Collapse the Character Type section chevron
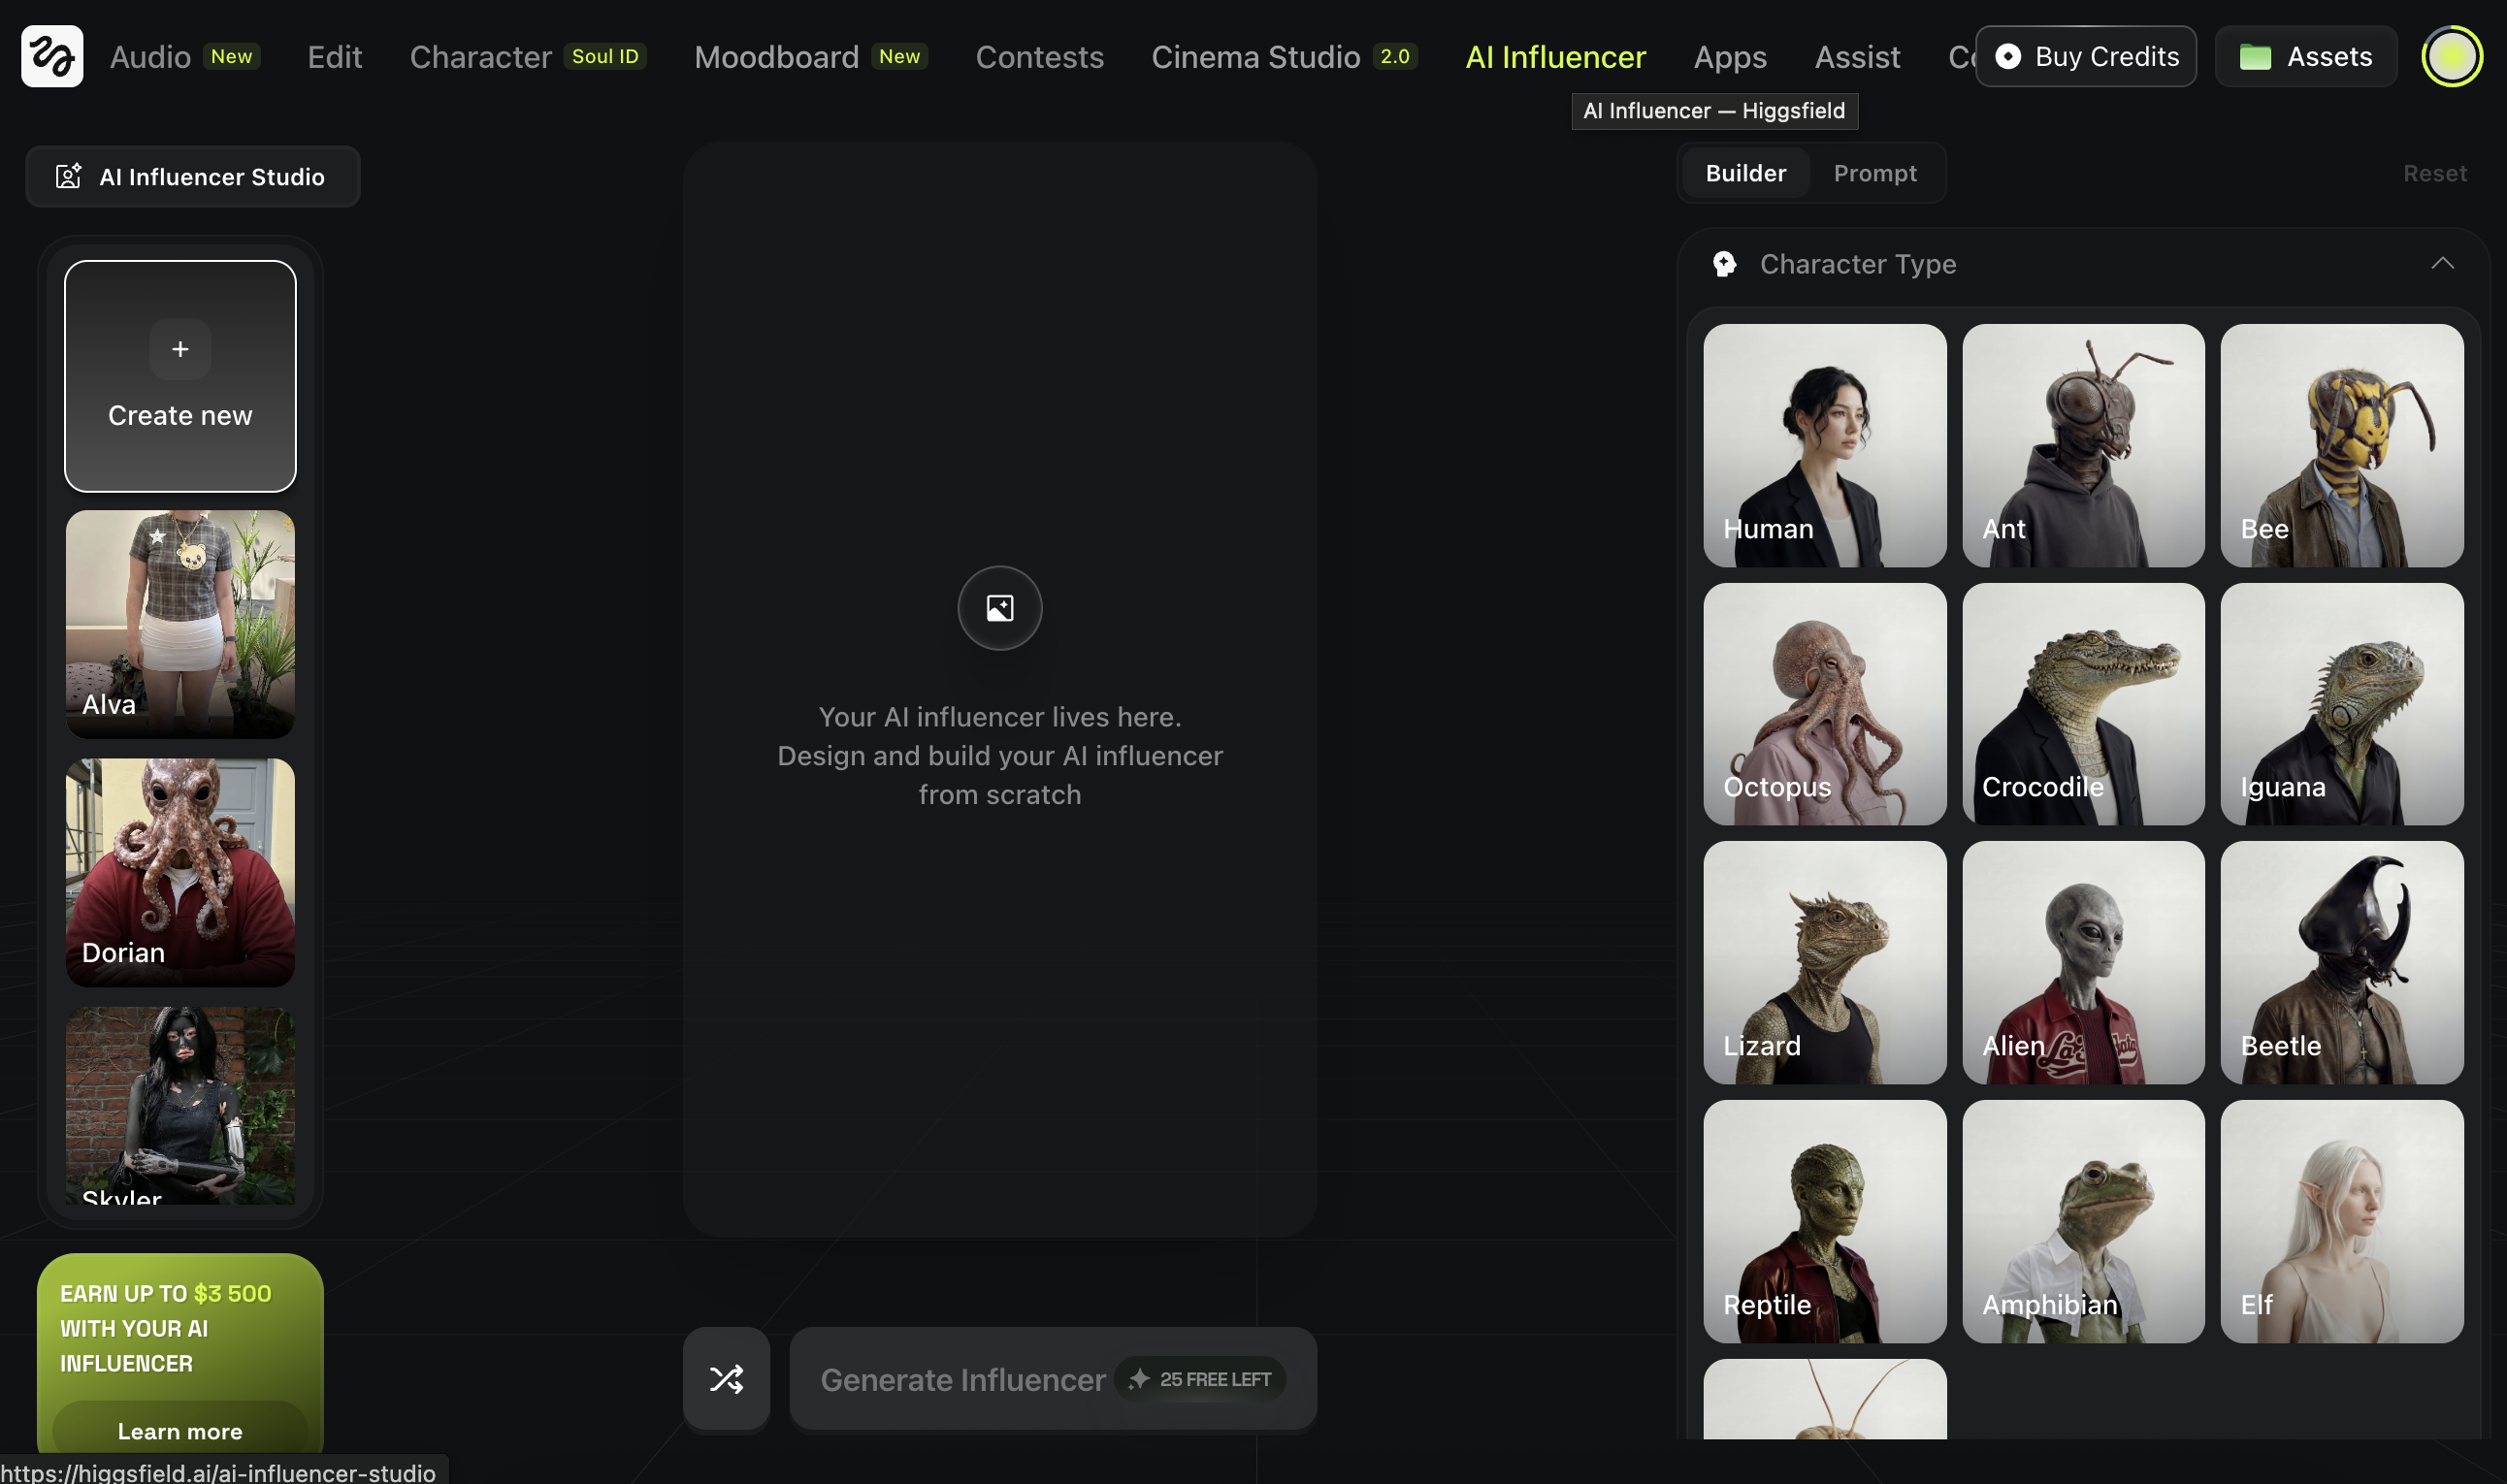Viewport: 2507px width, 1484px height. coord(2441,264)
